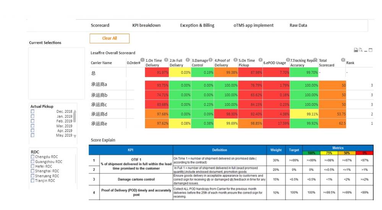Click info icon beside 0.Order# column
The width and height of the screenshot is (382, 210).
pos(142,60)
